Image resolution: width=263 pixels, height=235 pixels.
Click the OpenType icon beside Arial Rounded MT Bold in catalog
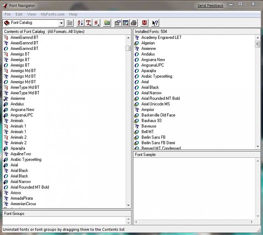click(x=6, y=187)
